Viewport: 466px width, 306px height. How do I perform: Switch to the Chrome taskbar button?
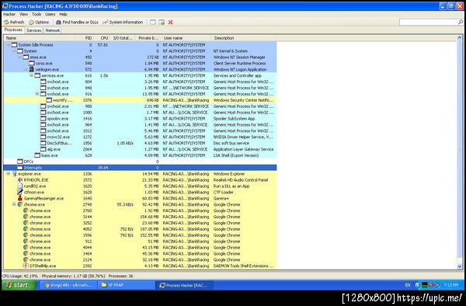point(69,285)
